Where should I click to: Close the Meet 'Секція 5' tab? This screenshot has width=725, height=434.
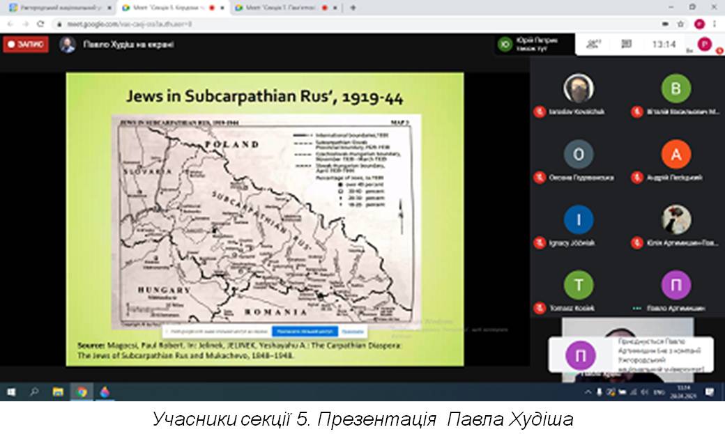222,8
